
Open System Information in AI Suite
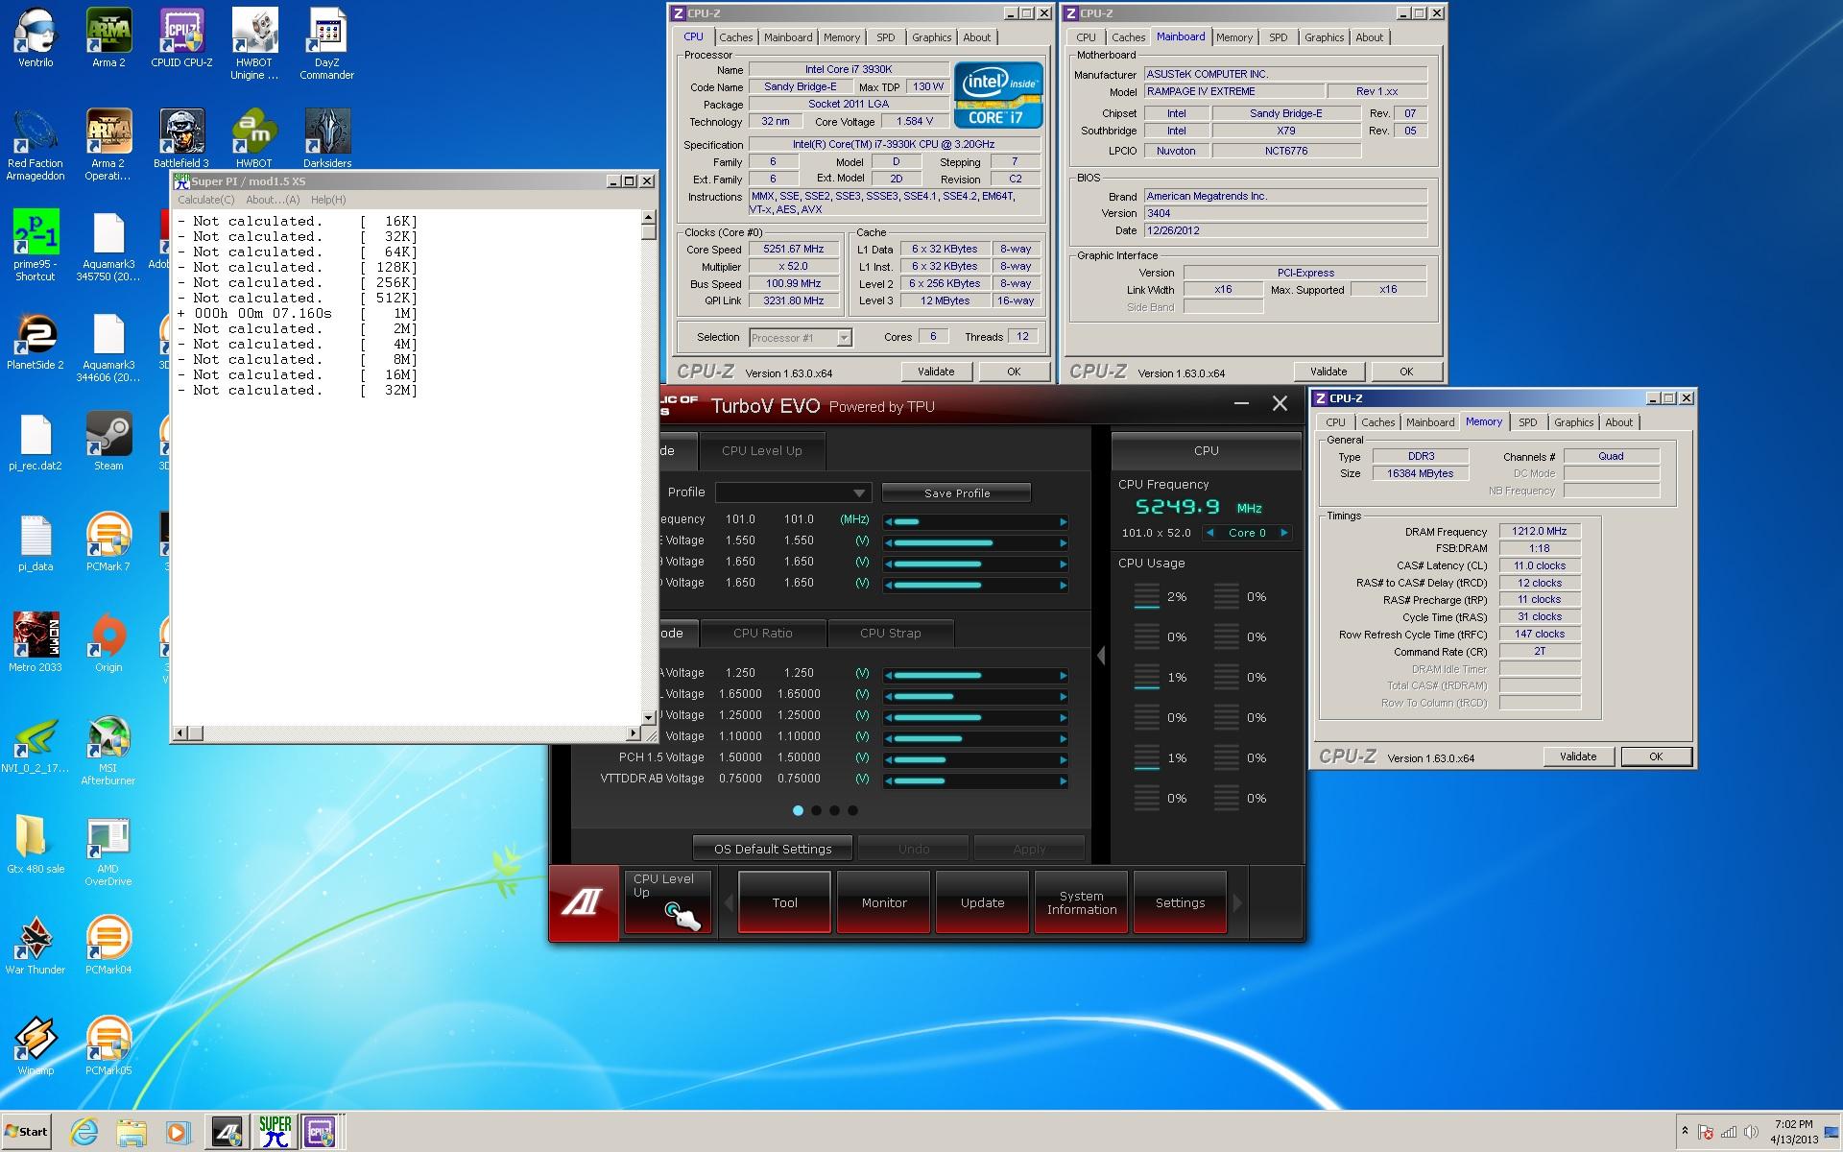tap(1082, 902)
